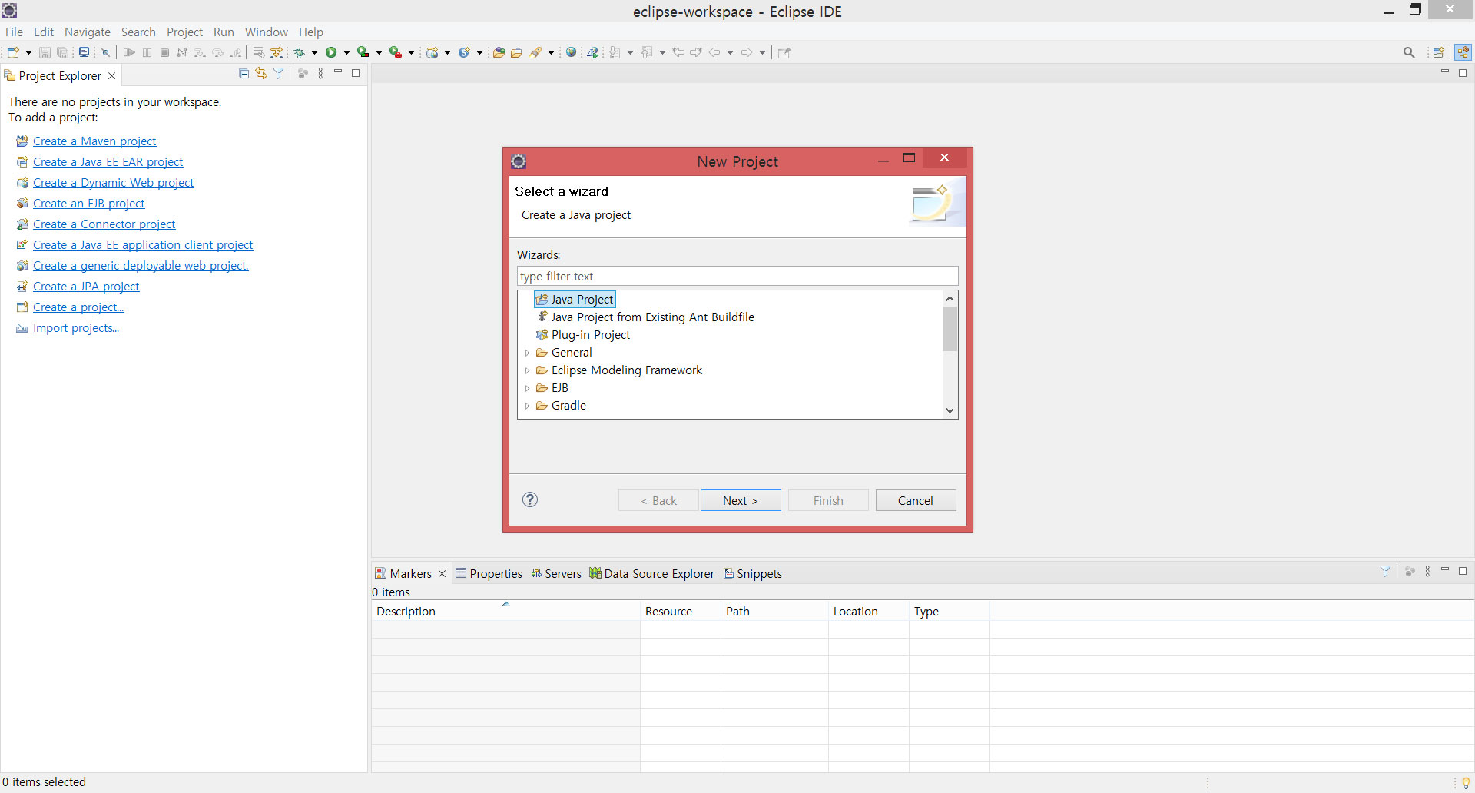
Task: Select Plug-in Project wizard
Action: 583,335
